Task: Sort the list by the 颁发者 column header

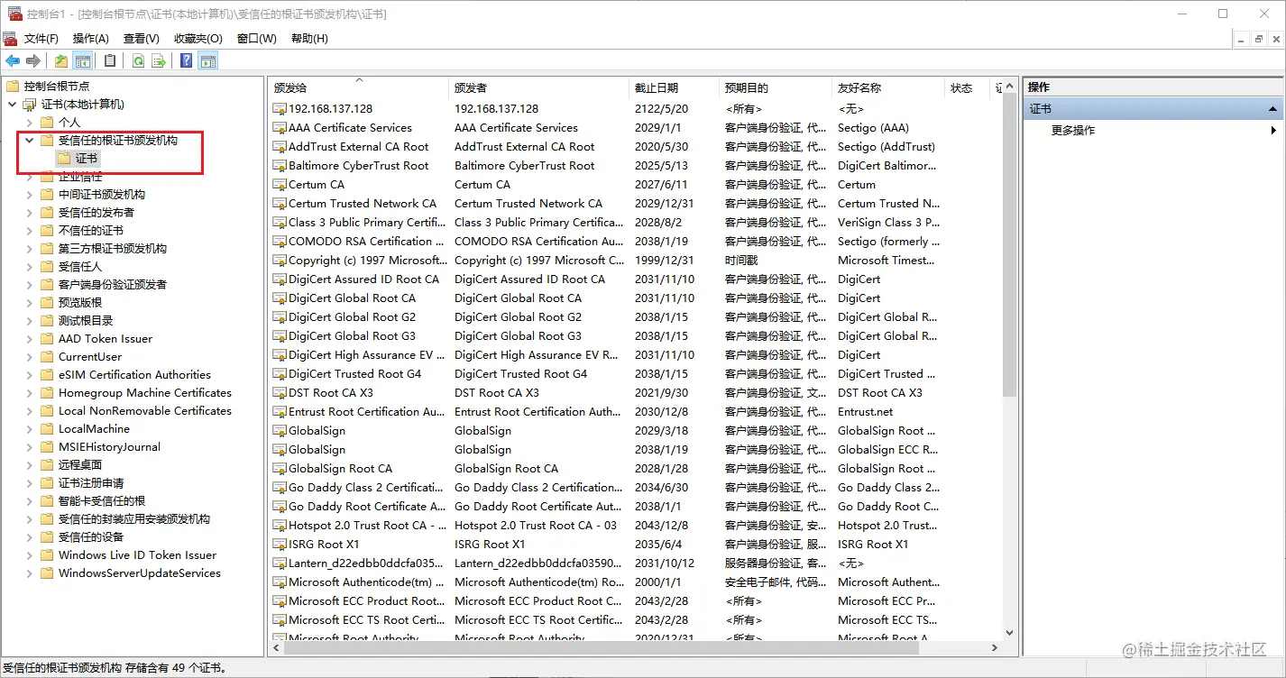Action: pos(538,88)
